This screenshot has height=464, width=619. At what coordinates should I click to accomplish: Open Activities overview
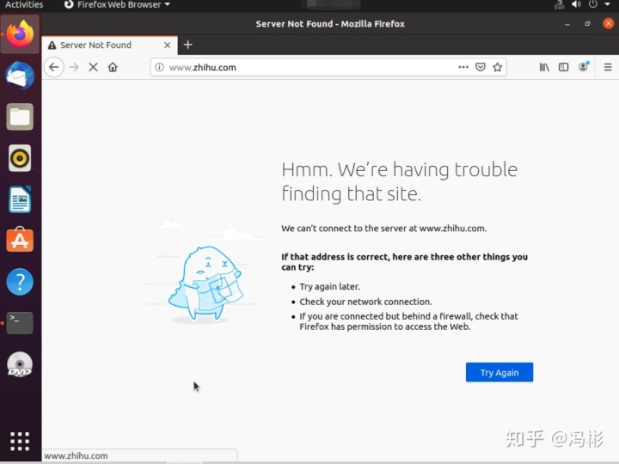(x=24, y=5)
